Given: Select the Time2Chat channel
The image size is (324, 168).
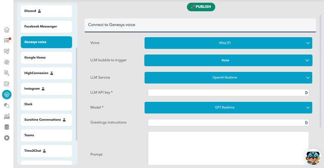Looking at the screenshot, I should pyautogui.click(x=46, y=151).
